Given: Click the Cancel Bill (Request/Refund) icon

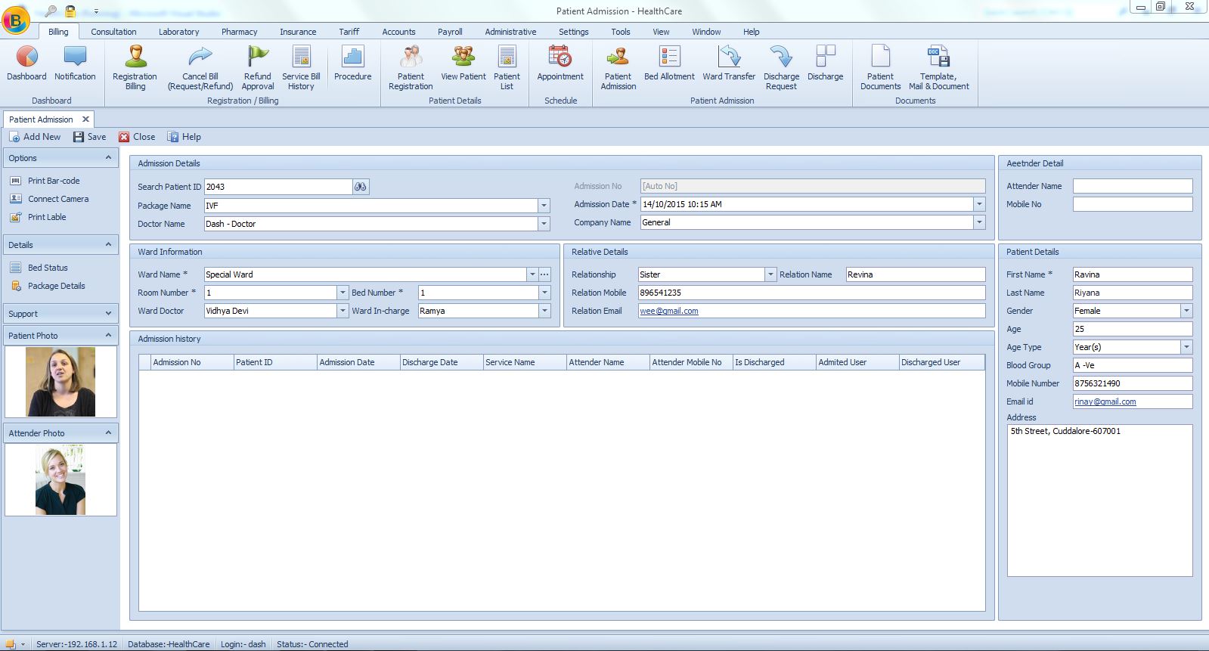Looking at the screenshot, I should coord(200,68).
